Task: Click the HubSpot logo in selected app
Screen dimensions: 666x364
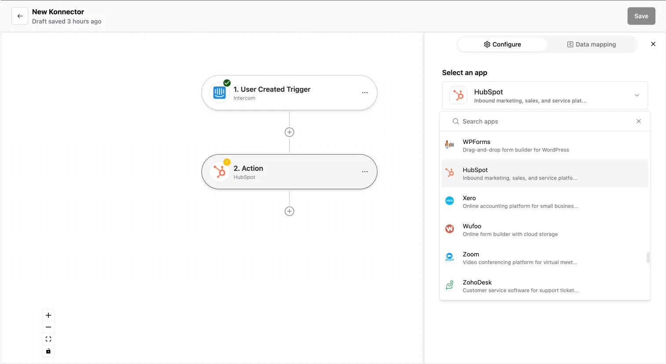Action: [x=458, y=95]
